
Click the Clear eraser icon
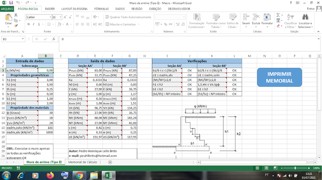pyautogui.click(x=278, y=26)
